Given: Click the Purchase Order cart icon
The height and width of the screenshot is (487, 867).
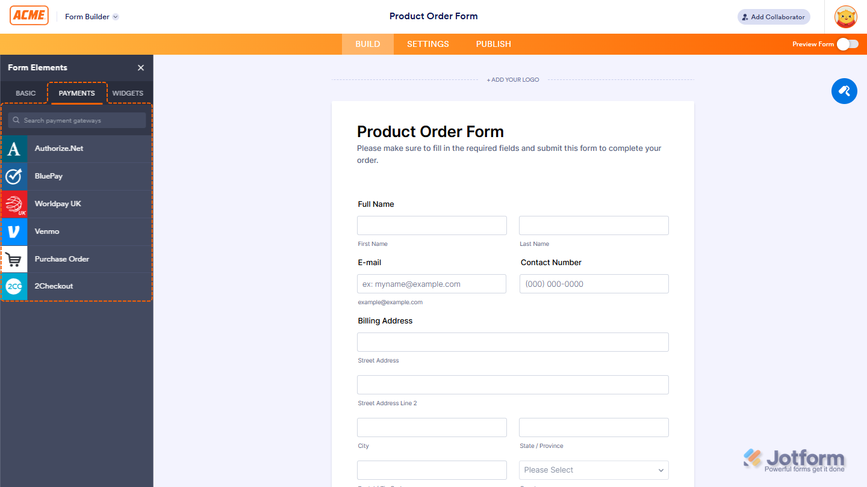Looking at the screenshot, I should [x=14, y=259].
